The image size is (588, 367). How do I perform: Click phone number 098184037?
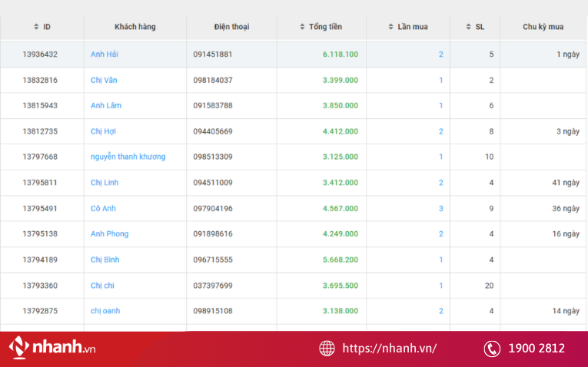click(213, 80)
